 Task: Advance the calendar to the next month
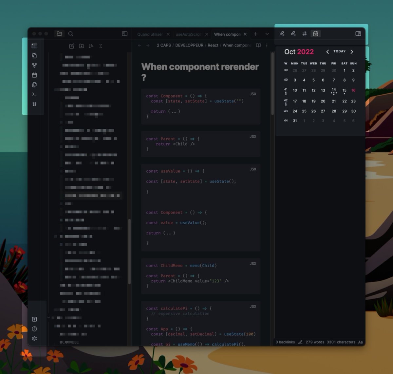(x=352, y=51)
